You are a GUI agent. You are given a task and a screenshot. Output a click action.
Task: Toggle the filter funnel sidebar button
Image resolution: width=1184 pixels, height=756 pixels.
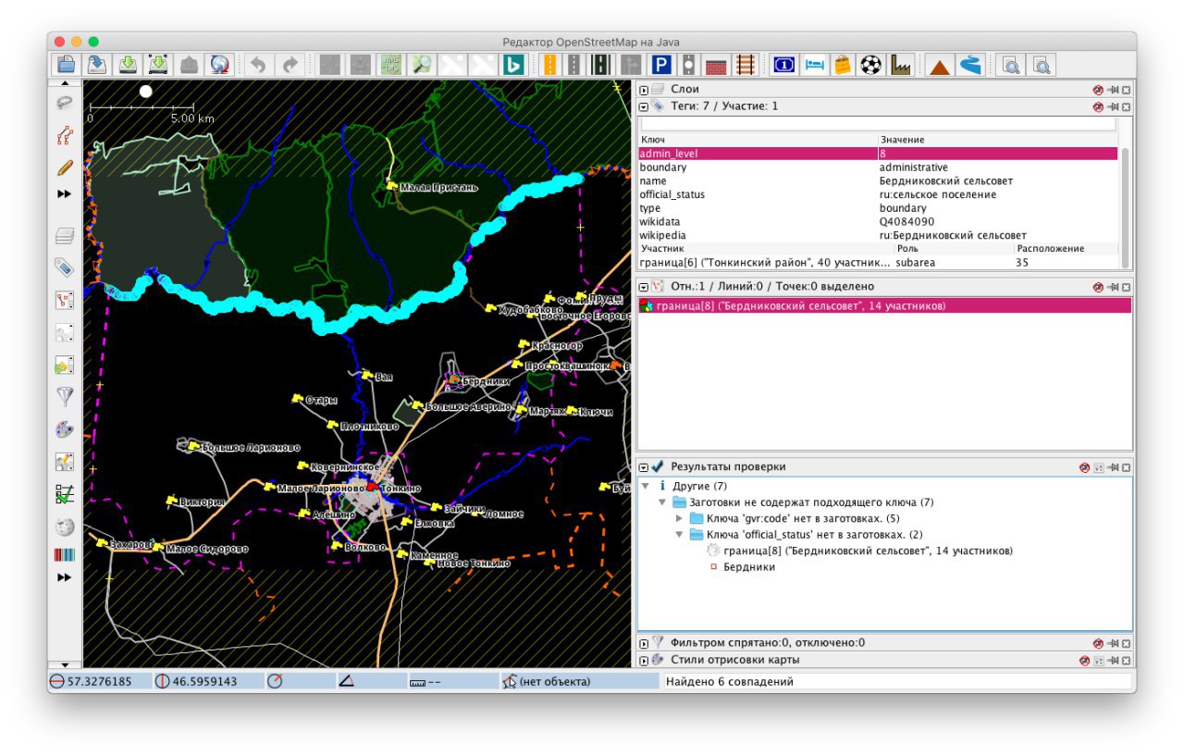tap(65, 397)
